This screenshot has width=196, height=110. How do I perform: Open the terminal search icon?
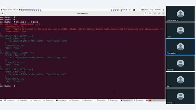(145, 13)
